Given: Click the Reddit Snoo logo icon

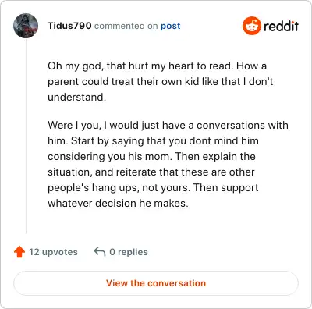Looking at the screenshot, I should tap(251, 26).
